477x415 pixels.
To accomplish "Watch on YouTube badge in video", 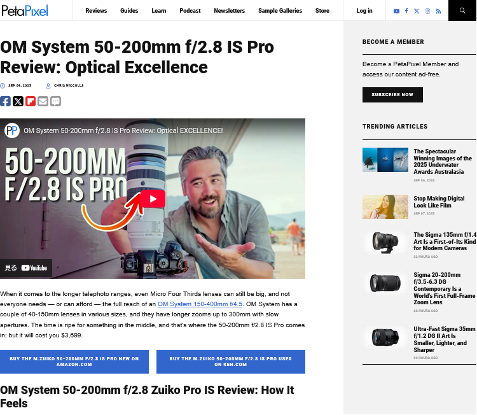I will [x=26, y=268].
